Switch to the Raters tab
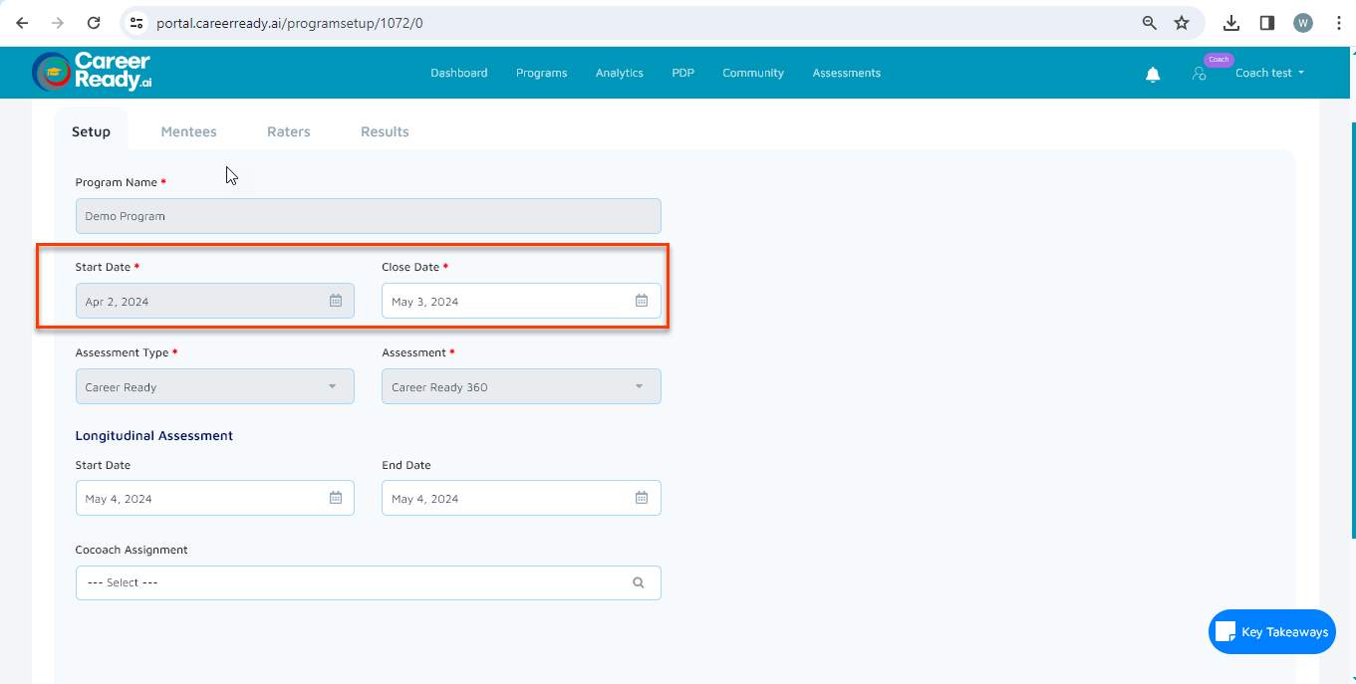The width and height of the screenshot is (1356, 684). [x=288, y=130]
